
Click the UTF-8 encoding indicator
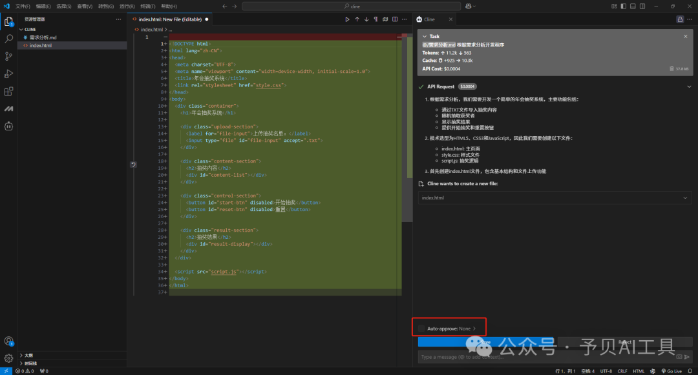606,371
